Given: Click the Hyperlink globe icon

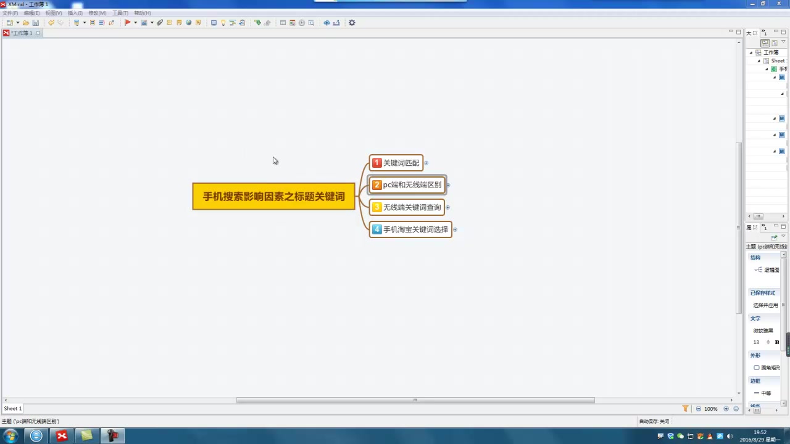Looking at the screenshot, I should click(189, 23).
